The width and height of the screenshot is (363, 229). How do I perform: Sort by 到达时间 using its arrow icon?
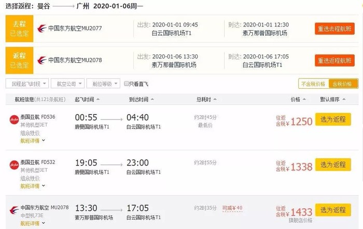(x=153, y=99)
